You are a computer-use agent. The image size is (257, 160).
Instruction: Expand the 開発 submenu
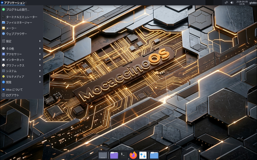[21, 82]
